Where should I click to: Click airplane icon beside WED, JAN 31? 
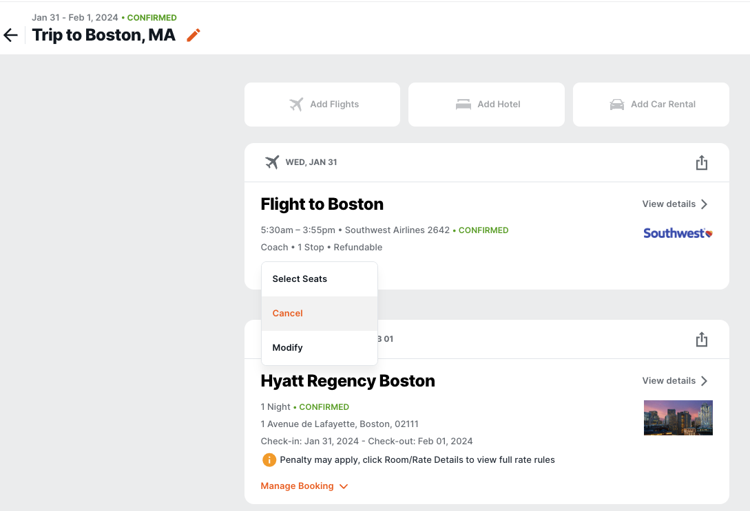click(271, 162)
